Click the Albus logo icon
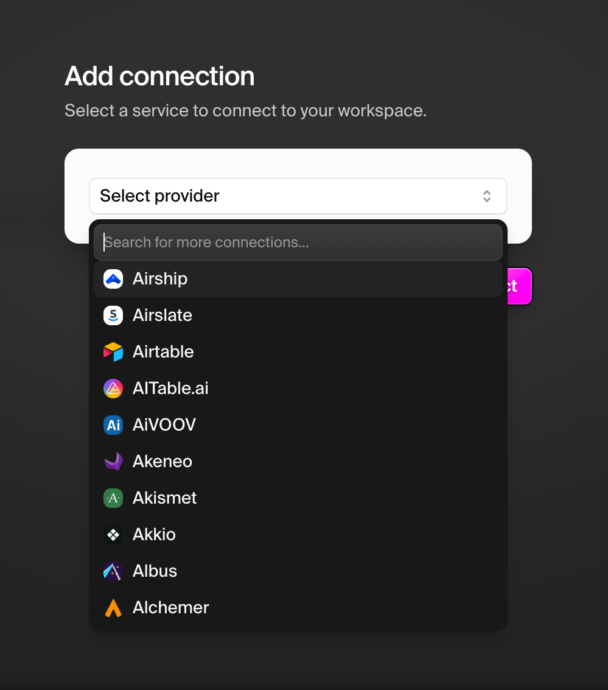The width and height of the screenshot is (608, 690). point(113,571)
